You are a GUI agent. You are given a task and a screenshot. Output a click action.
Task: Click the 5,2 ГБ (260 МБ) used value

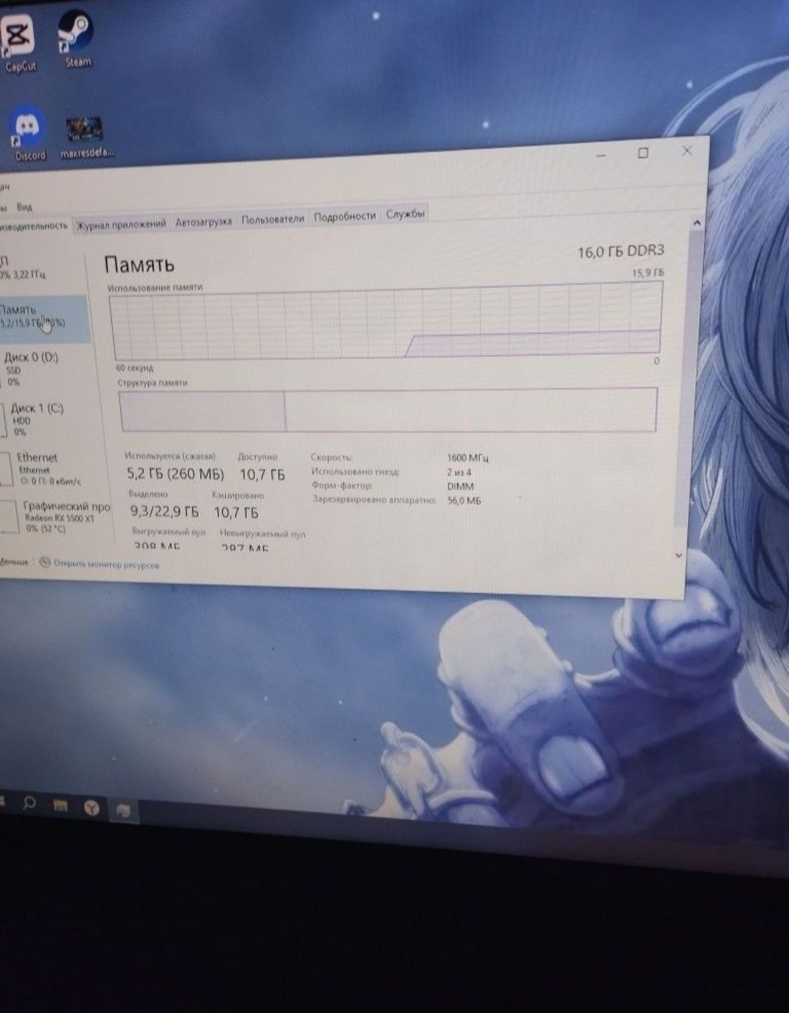coord(175,474)
